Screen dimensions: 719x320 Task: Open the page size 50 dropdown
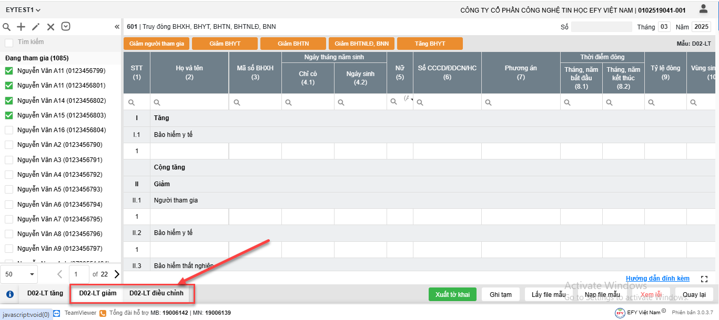(x=20, y=274)
